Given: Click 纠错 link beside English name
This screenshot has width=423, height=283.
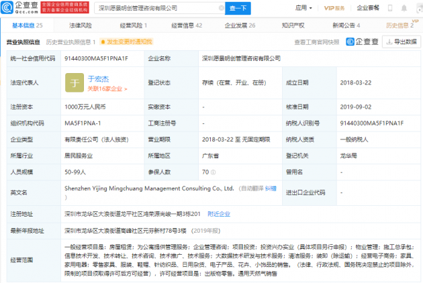Looking at the screenshot, I should pos(271,188).
